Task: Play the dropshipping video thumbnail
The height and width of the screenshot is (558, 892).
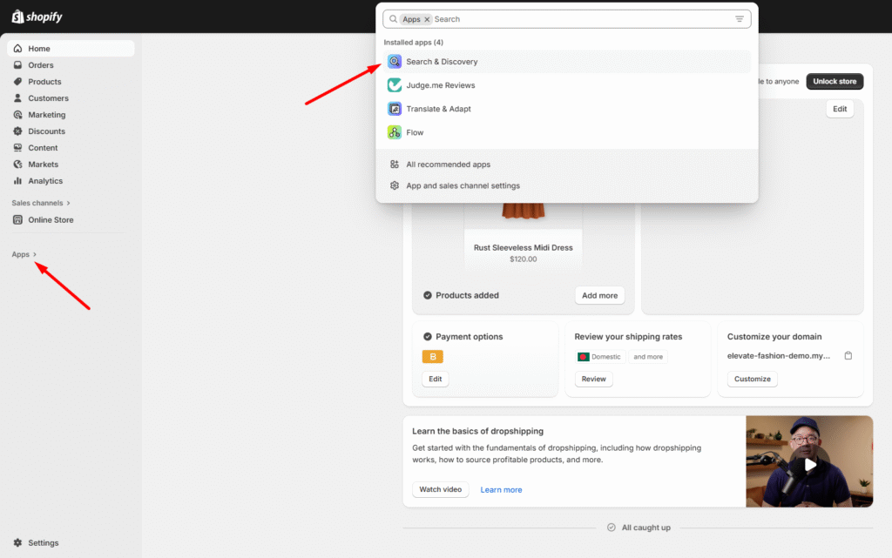Action: (809, 464)
